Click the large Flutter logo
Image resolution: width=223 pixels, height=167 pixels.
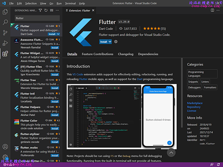[x=81, y=32]
